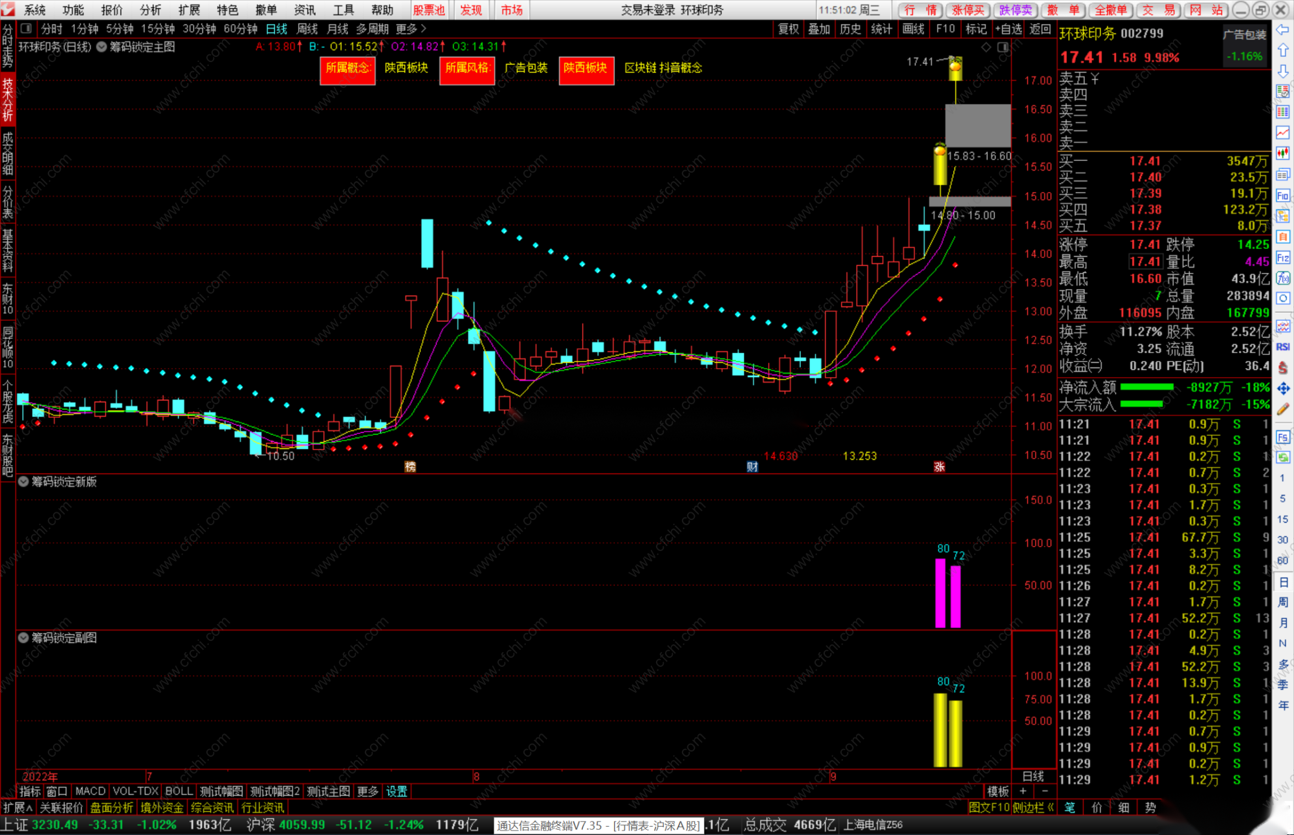Toggle the panel layout icon at chart top-right
This screenshot has width=1294, height=835.
click(1003, 47)
